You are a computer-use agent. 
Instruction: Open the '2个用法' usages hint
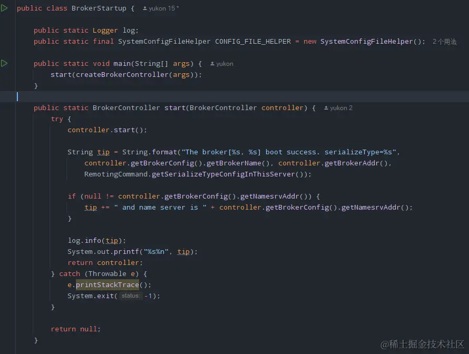coord(444,42)
